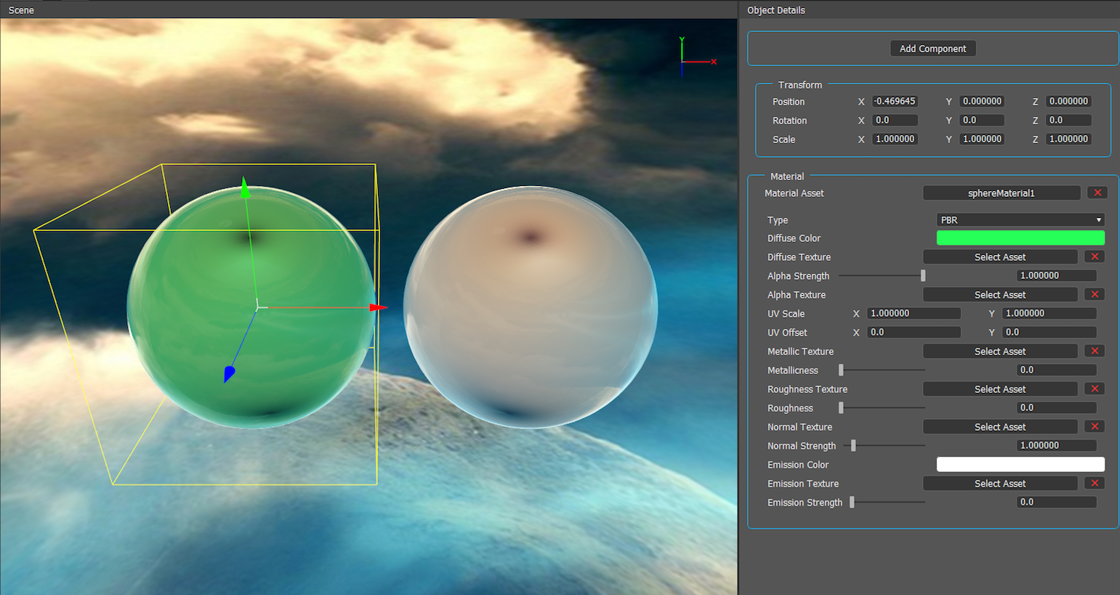Image resolution: width=1120 pixels, height=595 pixels.
Task: Open the sphereMaterial1 asset selector
Action: coord(1002,193)
